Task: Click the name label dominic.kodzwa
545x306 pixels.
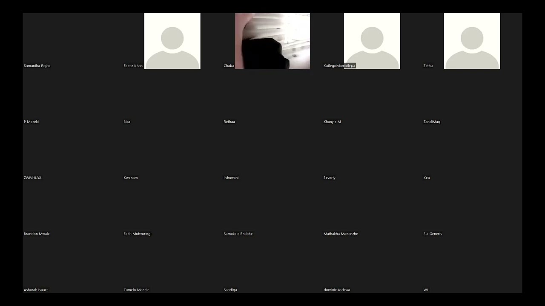Action: point(336,290)
